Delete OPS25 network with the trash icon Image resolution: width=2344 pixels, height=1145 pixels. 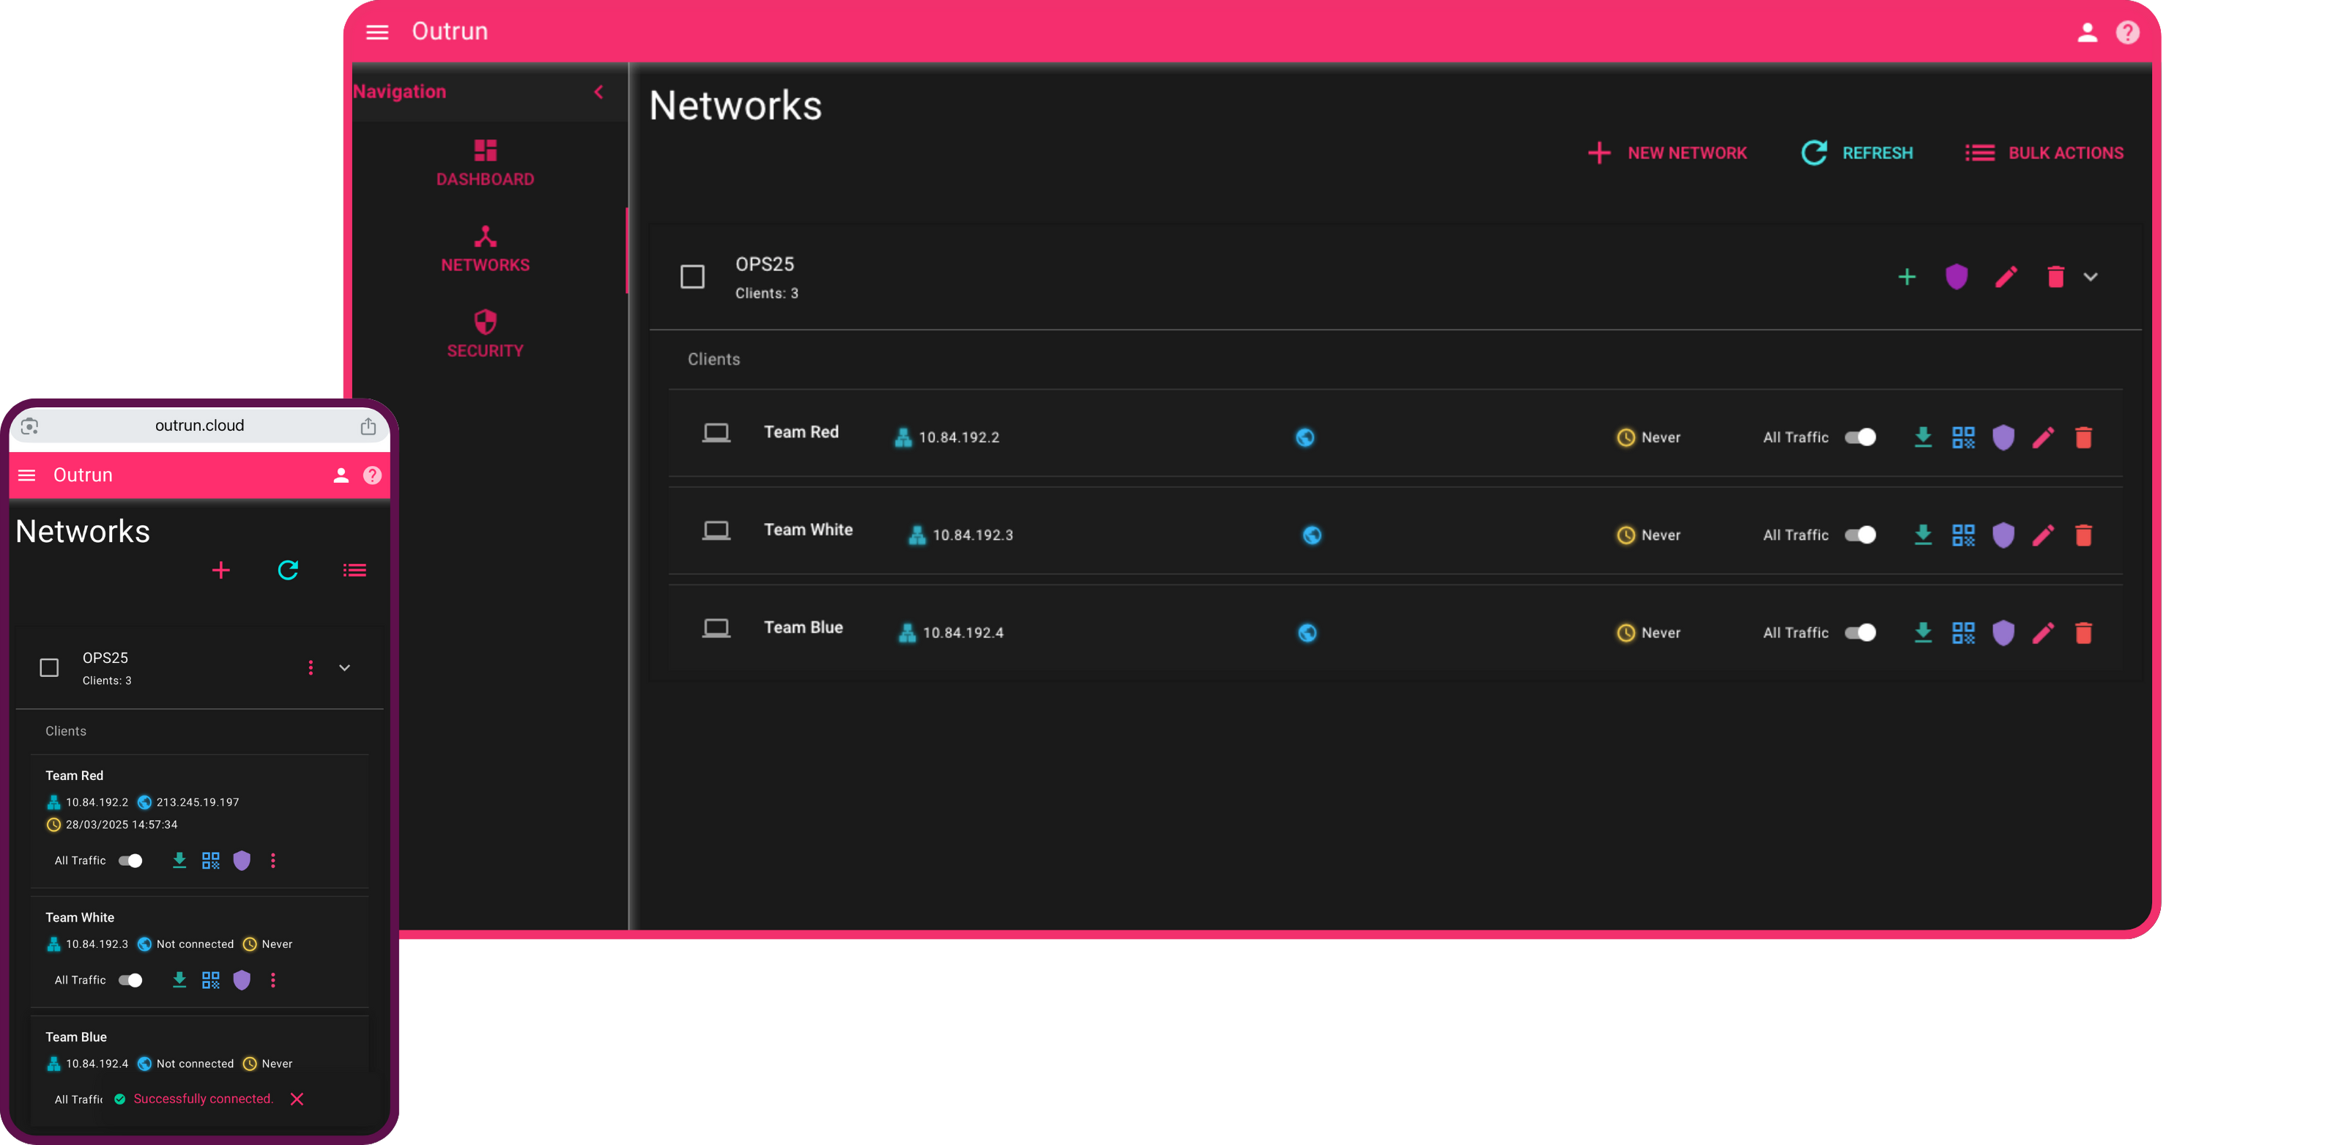point(2055,275)
